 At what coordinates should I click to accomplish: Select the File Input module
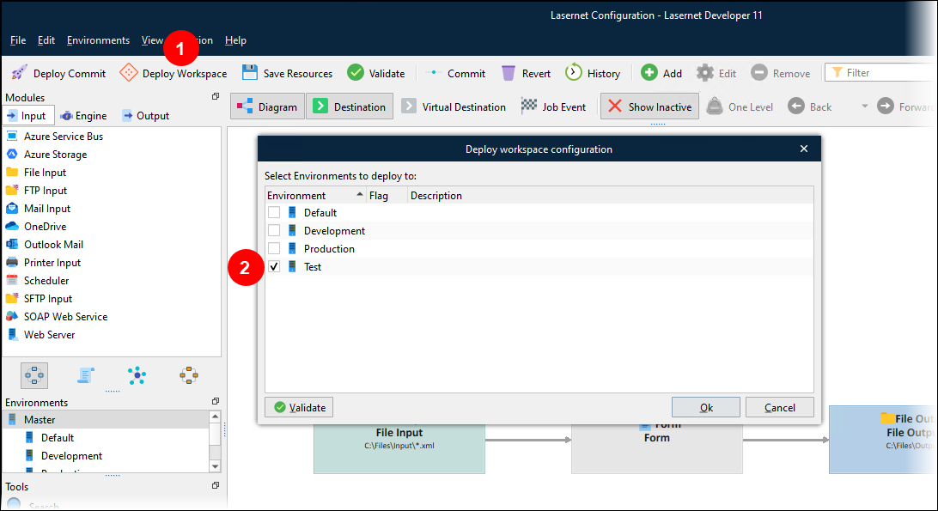point(45,173)
